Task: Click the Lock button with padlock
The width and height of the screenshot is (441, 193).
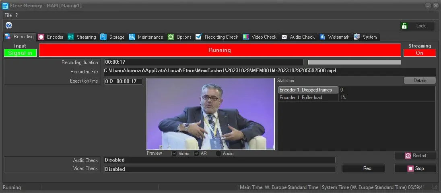Action: [x=418, y=26]
